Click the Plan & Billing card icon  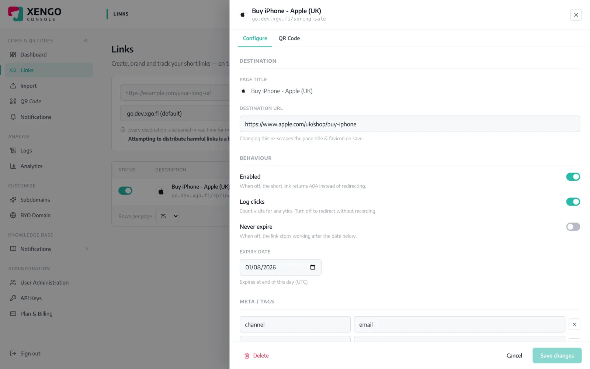coord(13,314)
